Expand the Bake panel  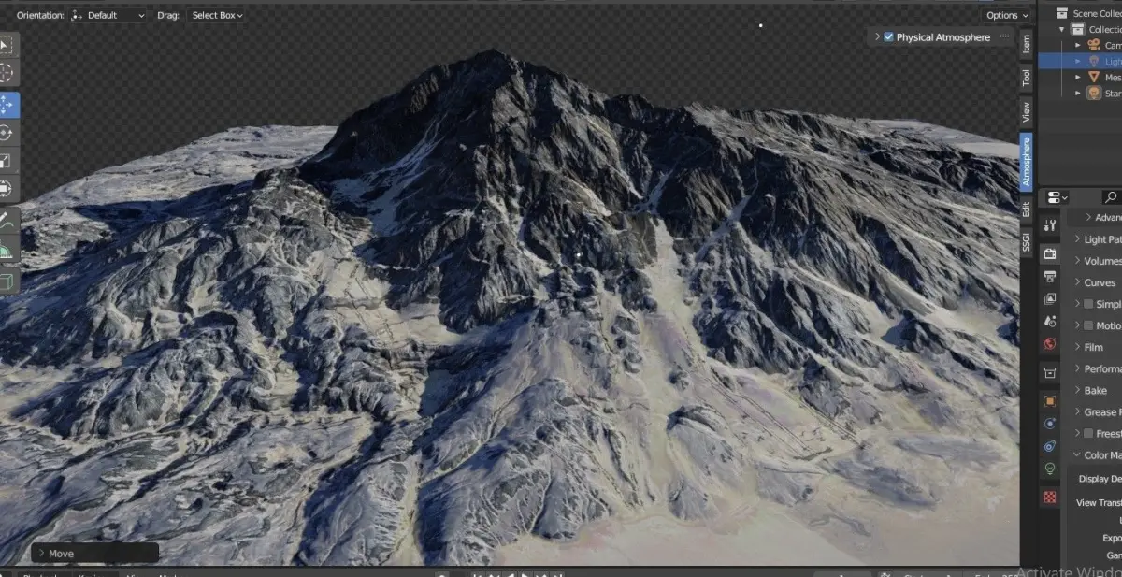(x=1078, y=390)
